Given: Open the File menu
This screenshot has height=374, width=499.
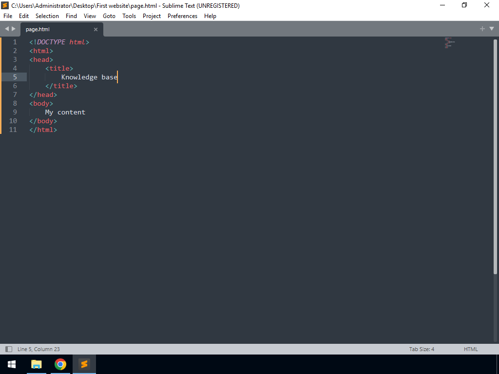Looking at the screenshot, I should tap(8, 16).
